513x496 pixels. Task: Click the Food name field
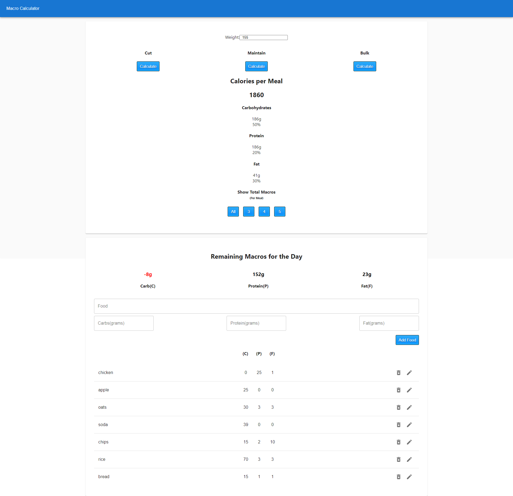click(x=256, y=306)
